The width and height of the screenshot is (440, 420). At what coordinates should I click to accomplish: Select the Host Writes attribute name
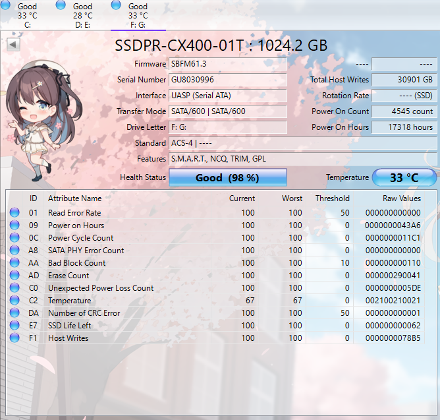pos(69,338)
